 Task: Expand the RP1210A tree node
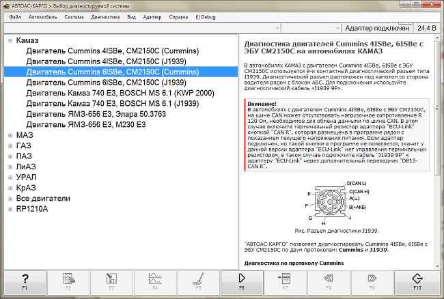coord(10,209)
